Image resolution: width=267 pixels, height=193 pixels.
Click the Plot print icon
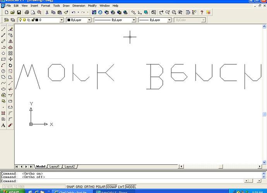coord(27,12)
